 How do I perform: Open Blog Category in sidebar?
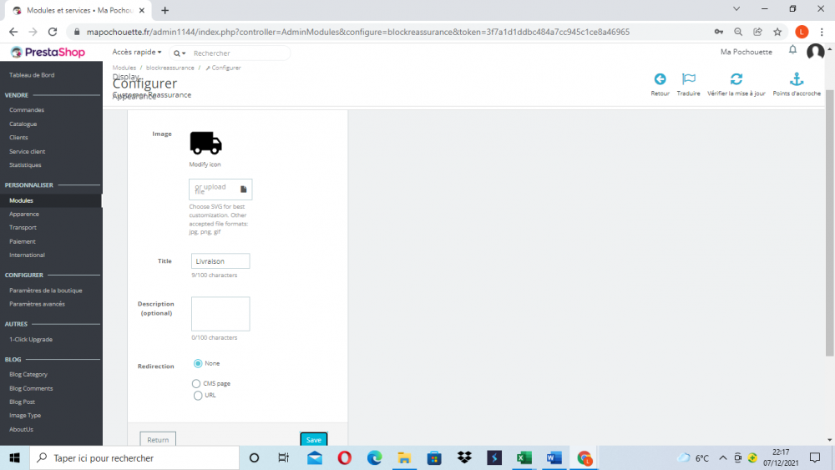coord(28,375)
